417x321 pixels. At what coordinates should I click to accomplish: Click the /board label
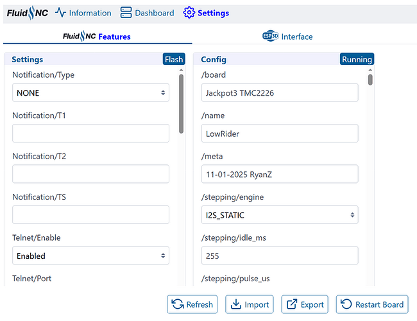point(214,75)
